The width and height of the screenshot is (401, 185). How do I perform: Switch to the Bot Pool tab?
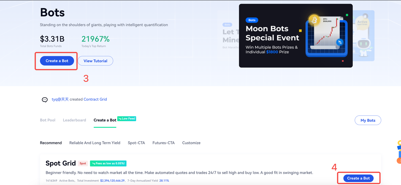point(48,120)
